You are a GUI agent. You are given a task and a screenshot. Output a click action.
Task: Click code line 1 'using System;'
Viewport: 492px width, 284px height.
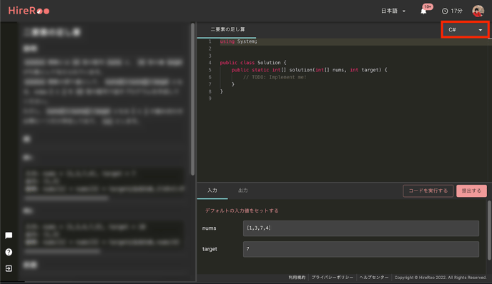coord(238,41)
